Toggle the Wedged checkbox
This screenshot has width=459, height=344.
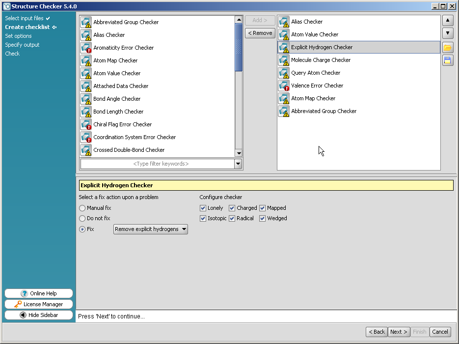click(x=263, y=218)
